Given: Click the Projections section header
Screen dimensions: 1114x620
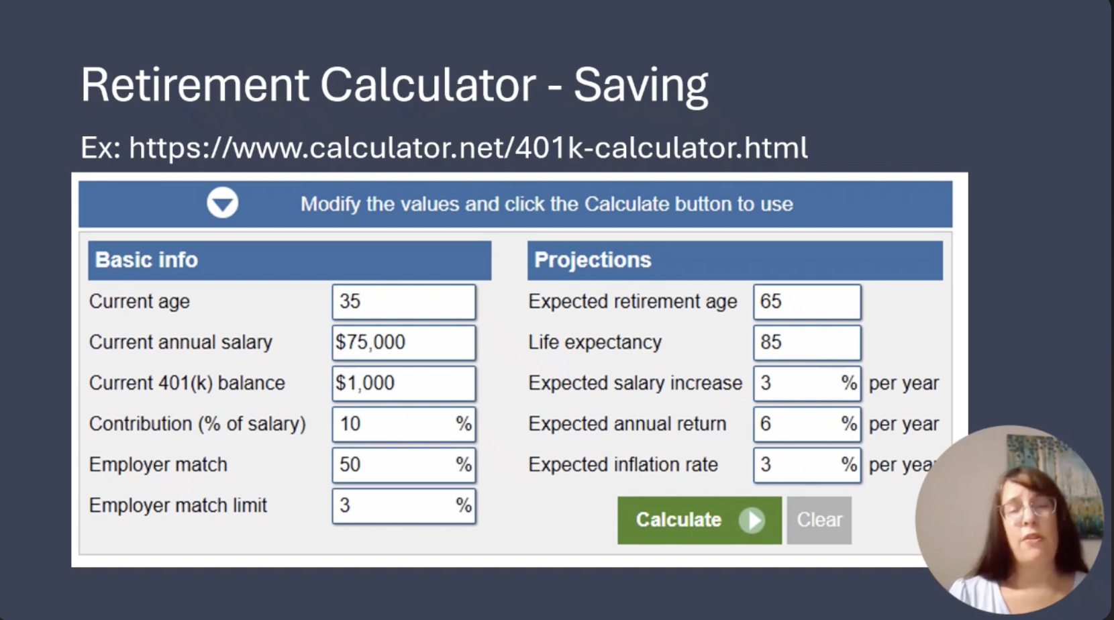Looking at the screenshot, I should 734,260.
